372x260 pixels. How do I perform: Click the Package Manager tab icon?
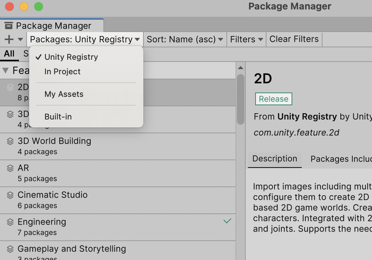[x=9, y=26]
